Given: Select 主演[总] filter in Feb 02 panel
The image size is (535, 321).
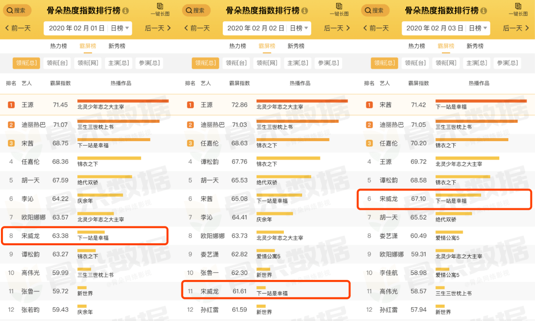Looking at the screenshot, I should tap(298, 63).
